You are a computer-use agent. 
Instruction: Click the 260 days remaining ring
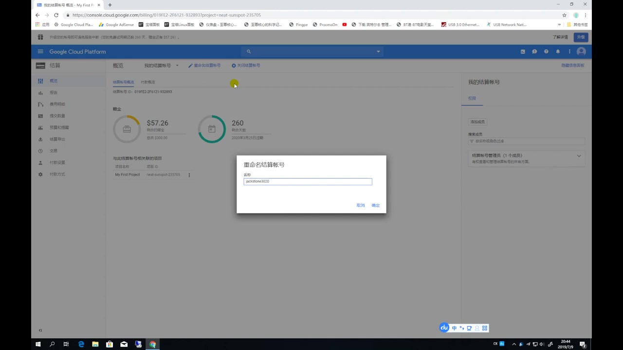[x=212, y=129]
